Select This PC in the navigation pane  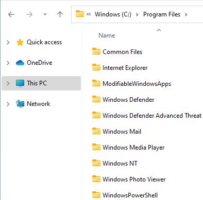tap(37, 83)
